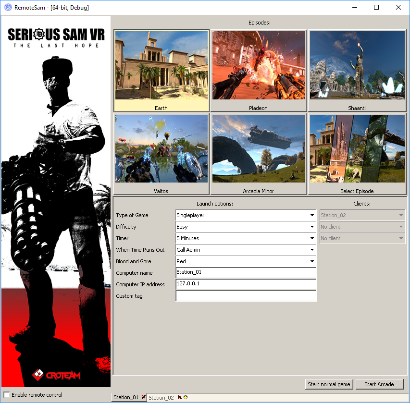Click the Blood and Gore label
Image resolution: width=410 pixels, height=403 pixels.
coord(133,261)
